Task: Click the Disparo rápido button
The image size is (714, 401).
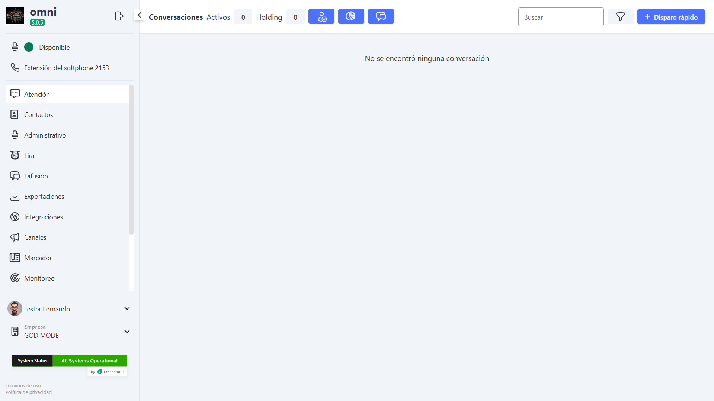Action: [x=670, y=17]
